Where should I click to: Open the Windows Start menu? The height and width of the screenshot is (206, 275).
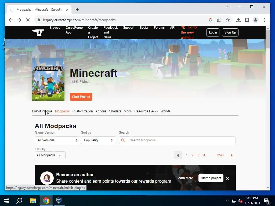[6, 201]
